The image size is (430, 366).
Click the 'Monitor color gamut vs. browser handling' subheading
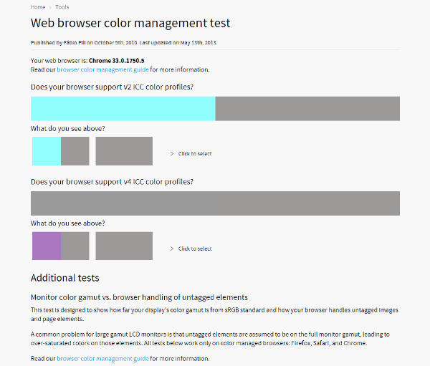(139, 297)
